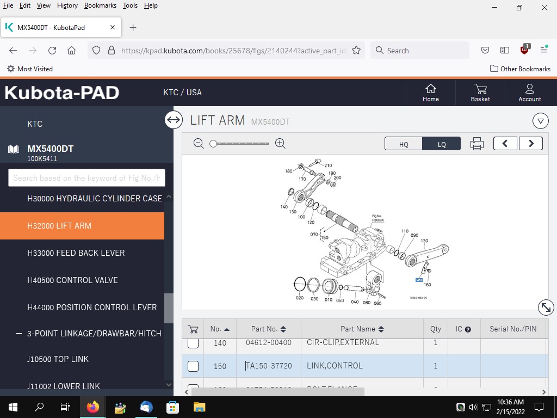Viewport: 557px width, 418px height.
Task: Open the View menu
Action: [44, 5]
